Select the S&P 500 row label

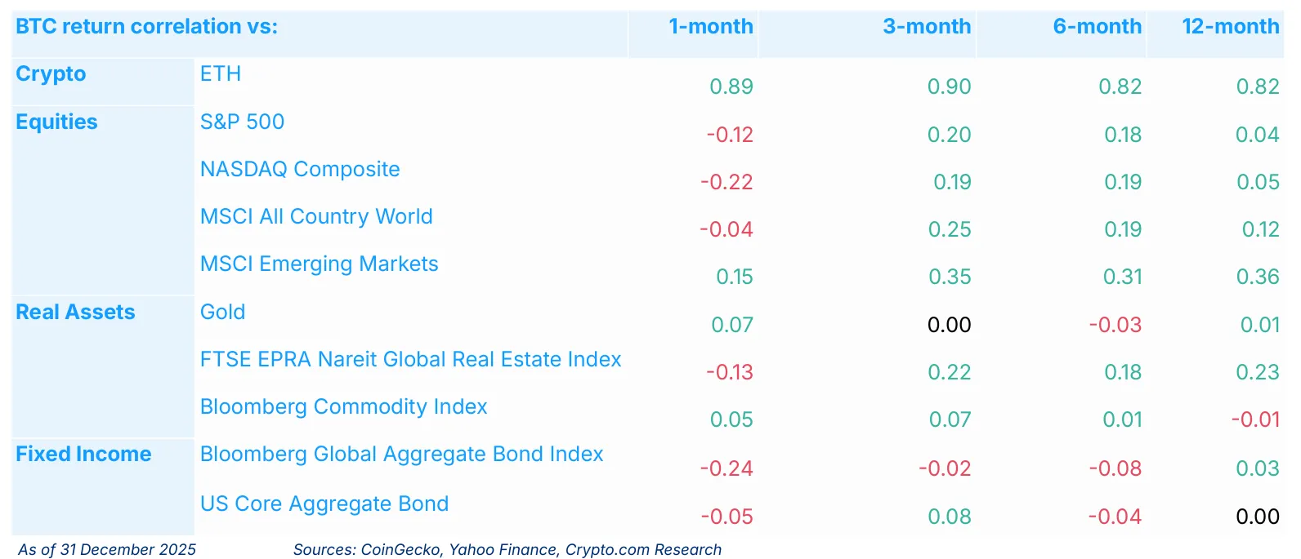242,122
